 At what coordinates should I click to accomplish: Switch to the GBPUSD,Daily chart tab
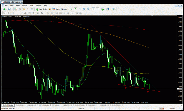point(44,105)
